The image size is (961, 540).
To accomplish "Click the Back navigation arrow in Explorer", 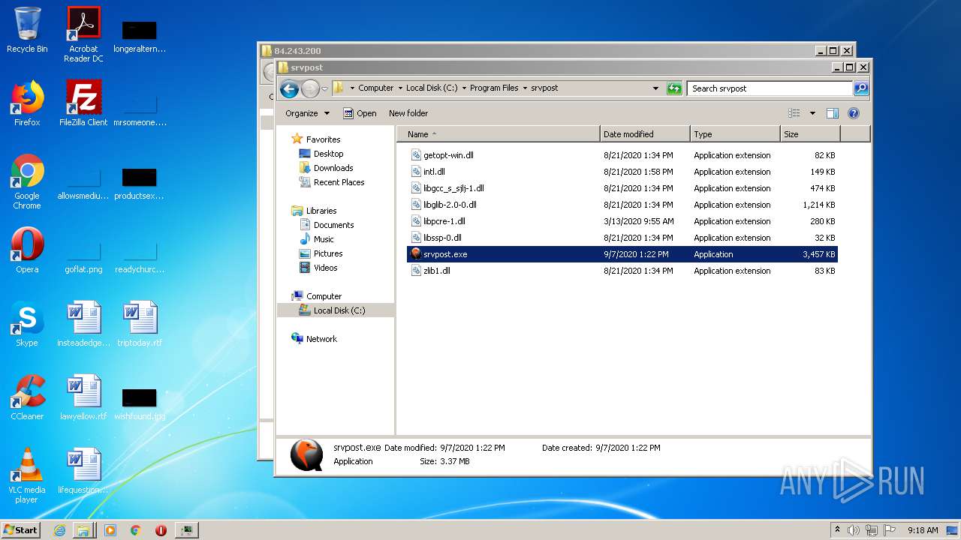I will [289, 88].
